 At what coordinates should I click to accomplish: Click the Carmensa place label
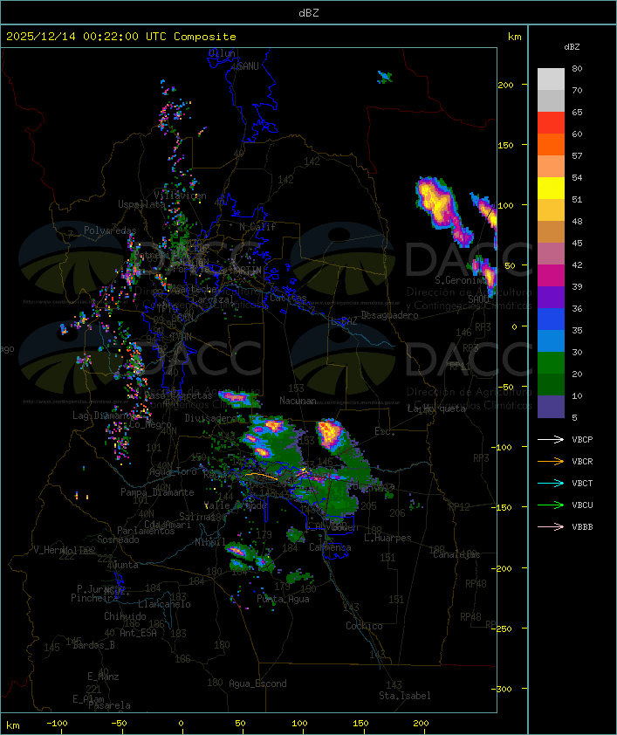coord(330,547)
